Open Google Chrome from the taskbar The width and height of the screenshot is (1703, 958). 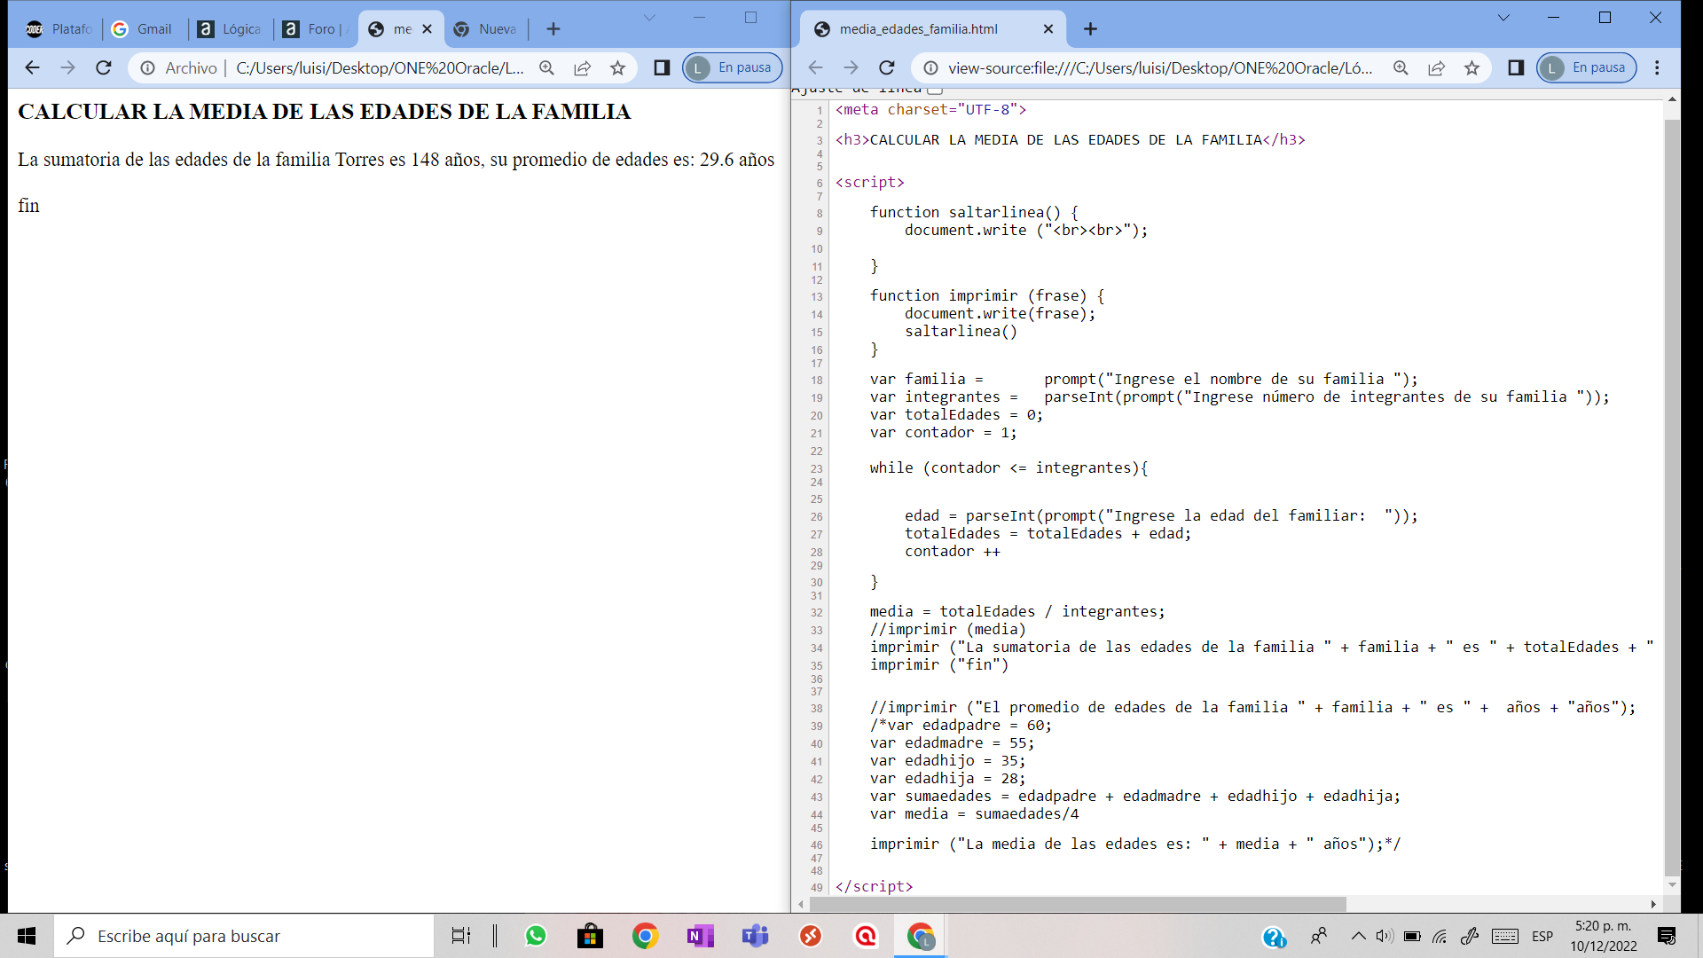coord(646,936)
